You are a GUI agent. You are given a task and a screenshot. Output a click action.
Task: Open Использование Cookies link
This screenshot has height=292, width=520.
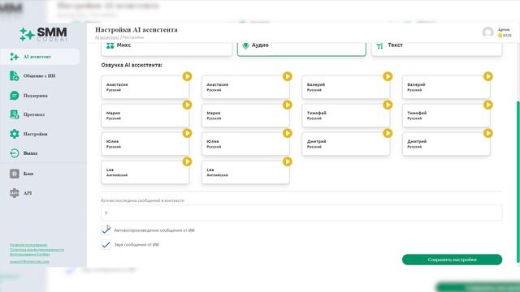click(x=29, y=255)
